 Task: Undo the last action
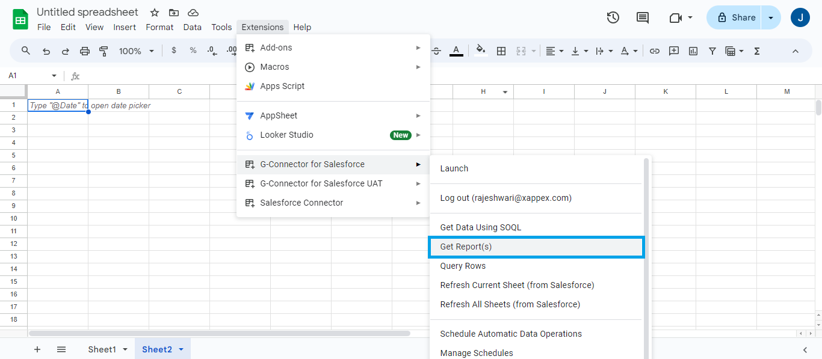[46, 51]
